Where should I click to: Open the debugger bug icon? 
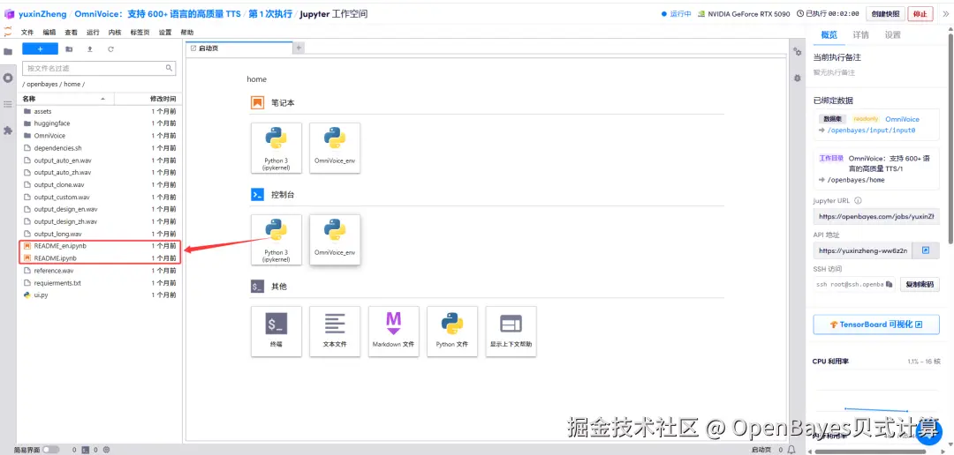coord(798,78)
